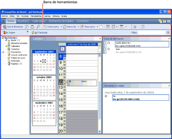Screen dimensions: 172x139
Task: Expand the Documentos tree node
Action: 3,52
